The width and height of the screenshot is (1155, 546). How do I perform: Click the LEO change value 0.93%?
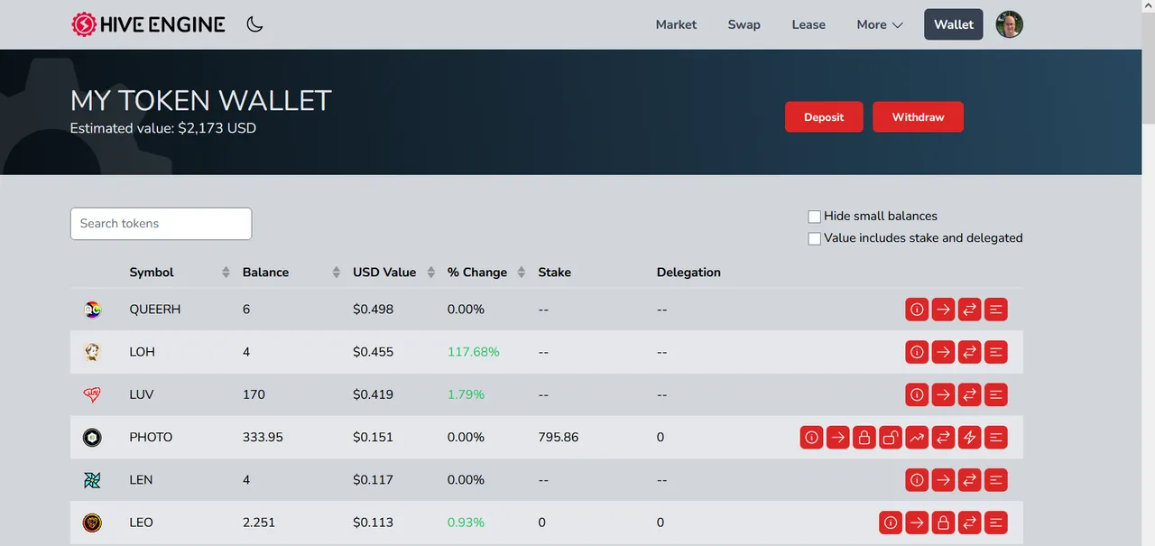[466, 523]
